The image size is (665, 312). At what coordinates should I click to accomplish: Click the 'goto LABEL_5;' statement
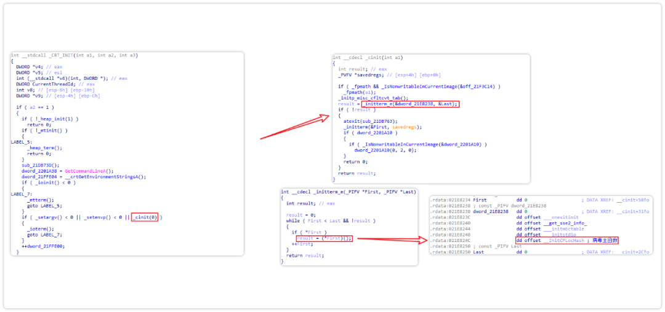(x=44, y=206)
